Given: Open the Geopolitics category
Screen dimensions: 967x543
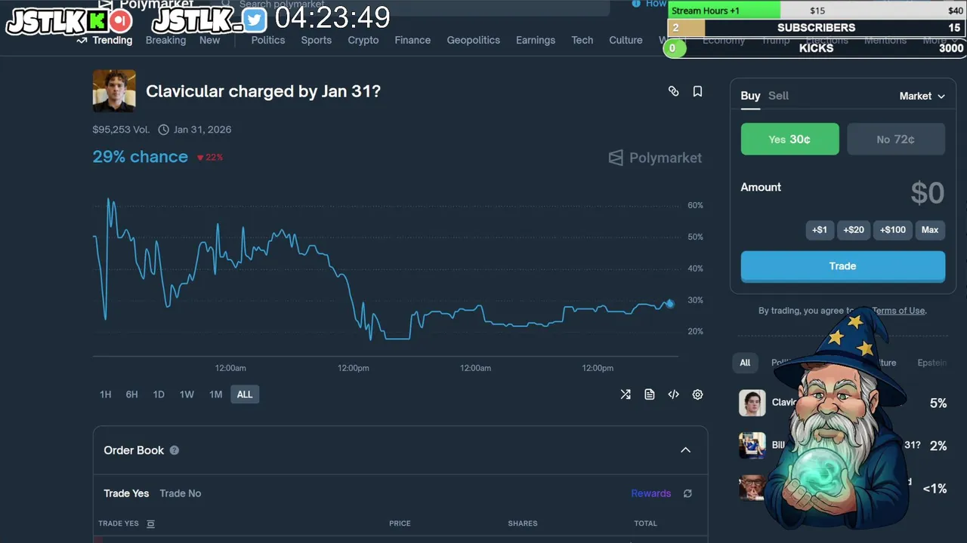Looking at the screenshot, I should 474,40.
